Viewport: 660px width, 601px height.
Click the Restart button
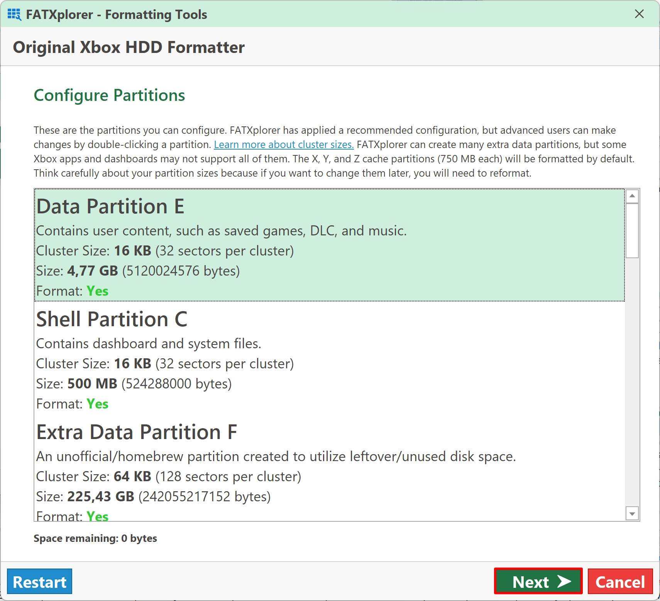(x=39, y=581)
